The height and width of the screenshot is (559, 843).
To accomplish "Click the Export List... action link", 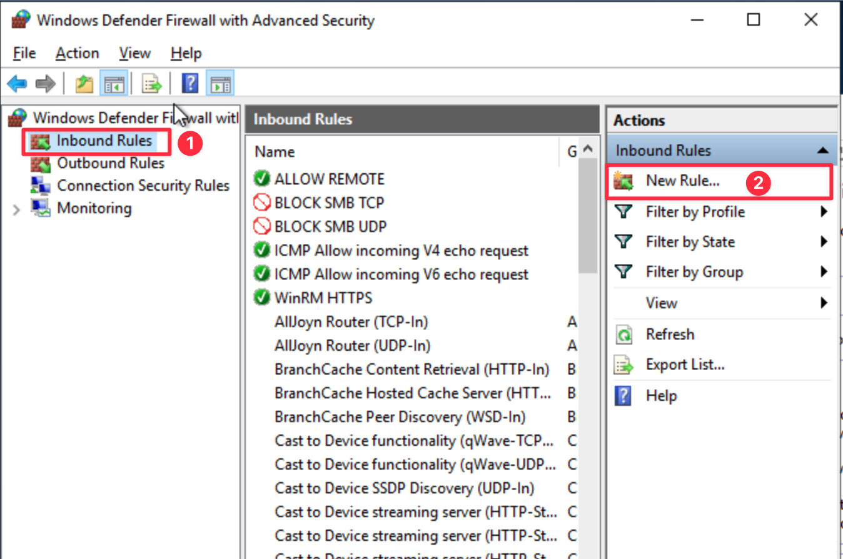I will click(x=685, y=365).
